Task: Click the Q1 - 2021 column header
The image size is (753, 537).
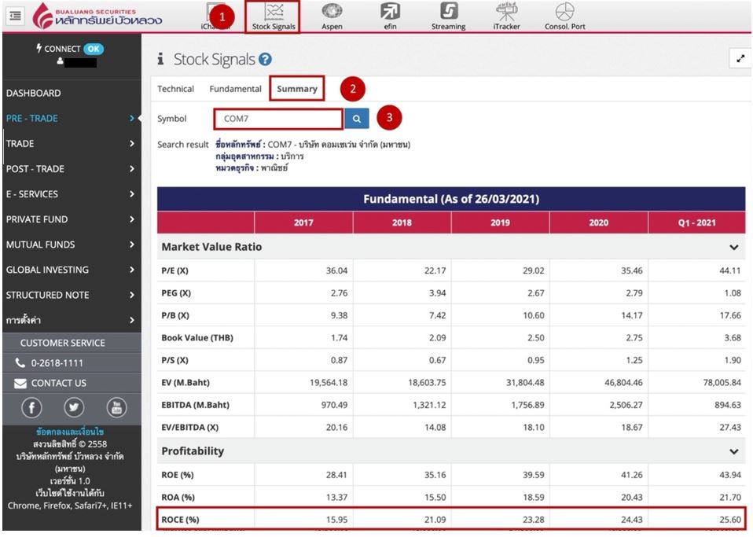Action: click(x=697, y=223)
